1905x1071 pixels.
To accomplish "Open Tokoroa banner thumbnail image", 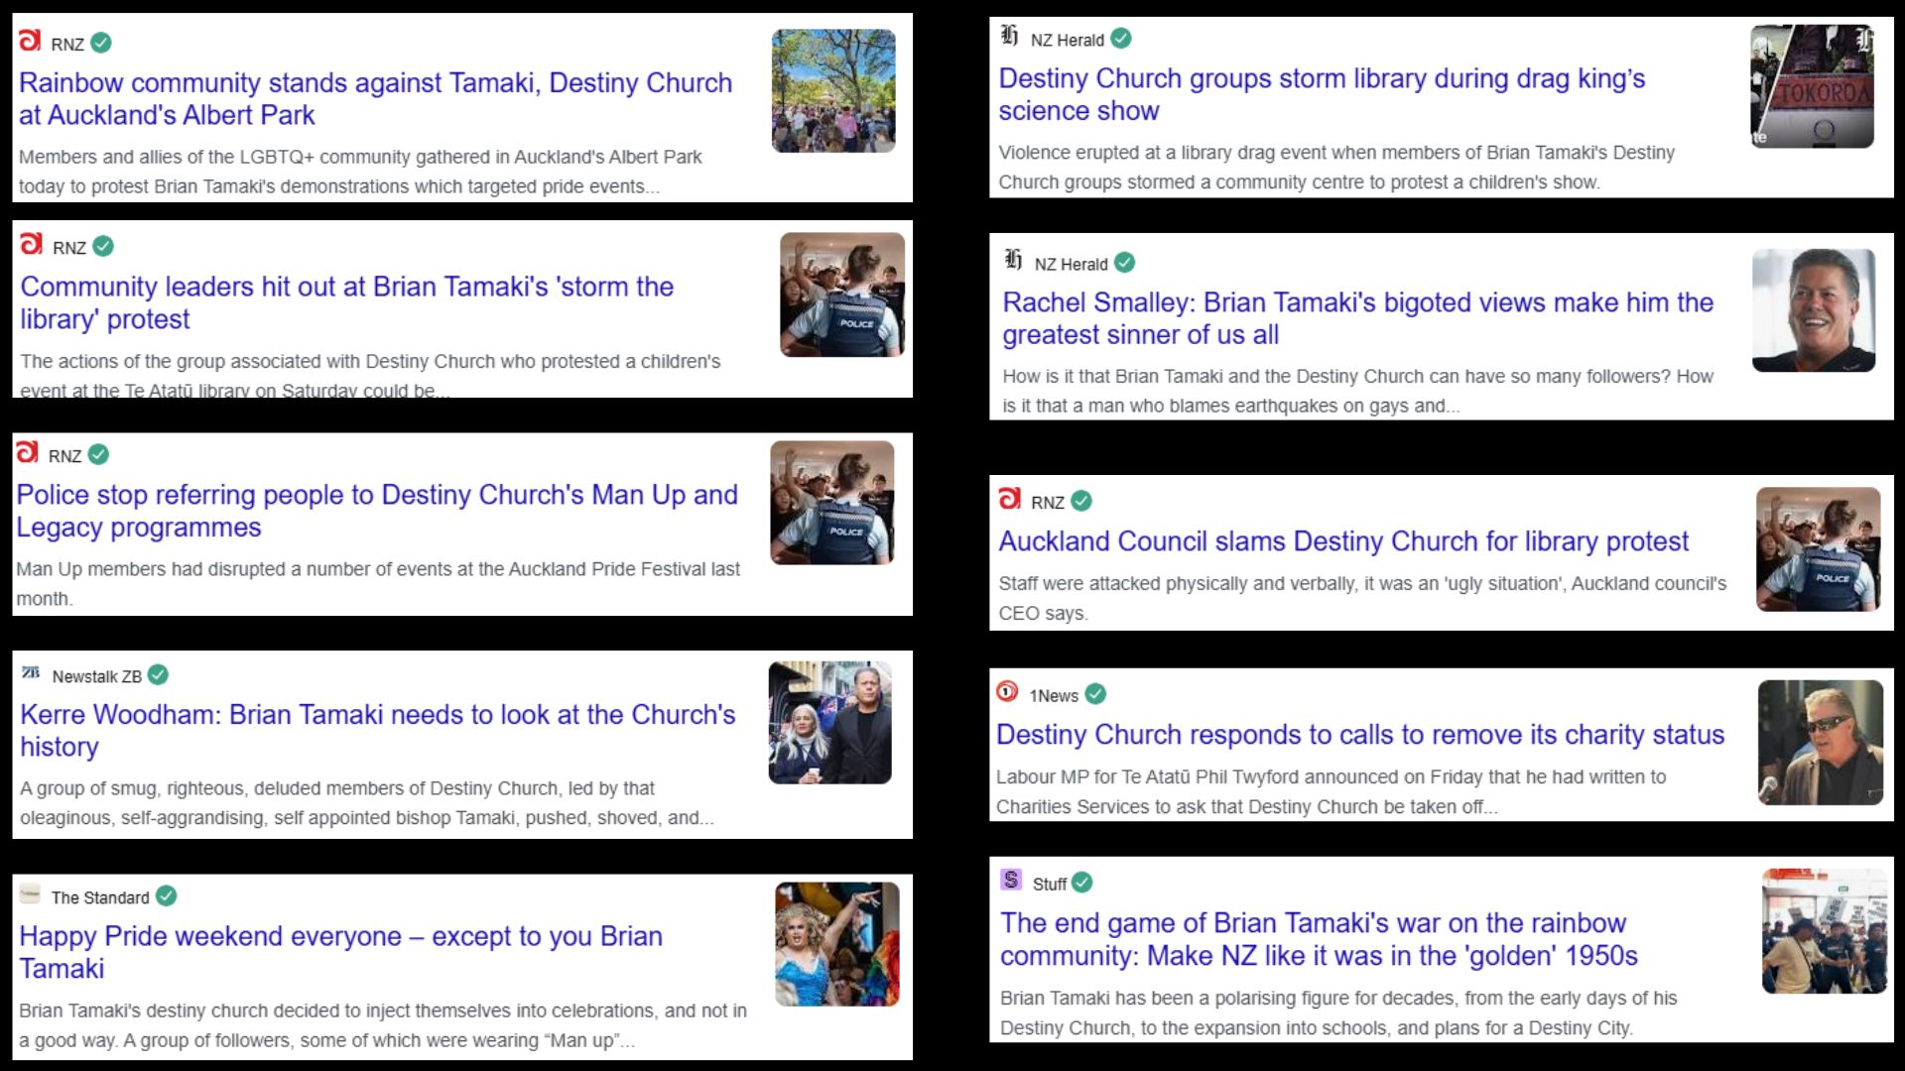I will (x=1813, y=86).
